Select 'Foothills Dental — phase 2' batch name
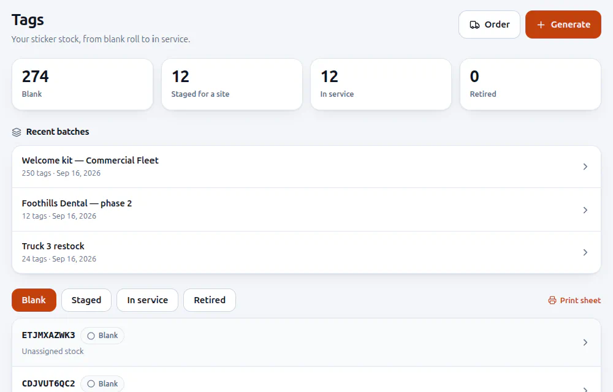Image resolution: width=613 pixels, height=392 pixels. 77,203
